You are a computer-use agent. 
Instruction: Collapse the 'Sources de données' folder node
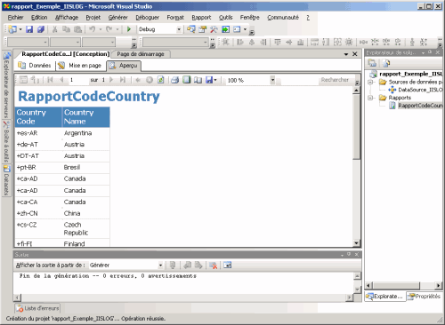click(370, 82)
